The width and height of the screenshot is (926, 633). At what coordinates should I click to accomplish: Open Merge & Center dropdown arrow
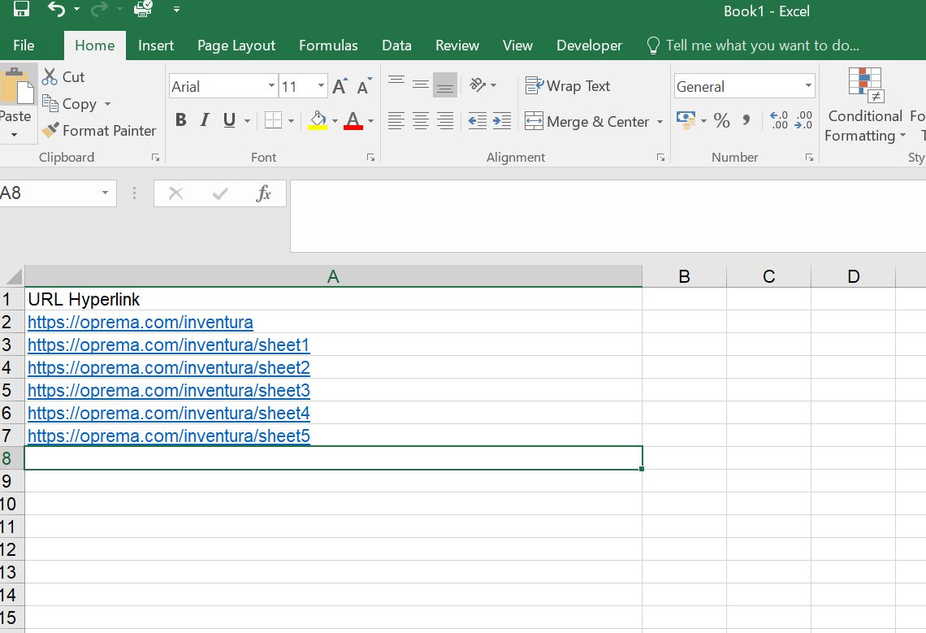[x=660, y=122]
